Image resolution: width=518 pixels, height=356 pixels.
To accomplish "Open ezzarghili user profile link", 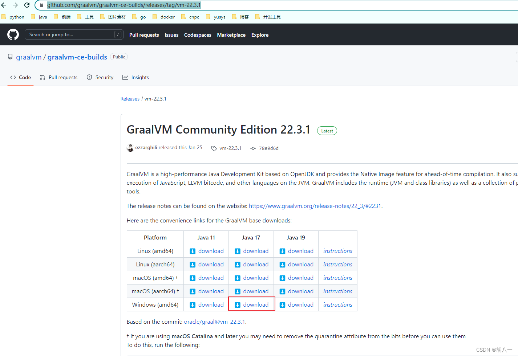I will pos(146,148).
